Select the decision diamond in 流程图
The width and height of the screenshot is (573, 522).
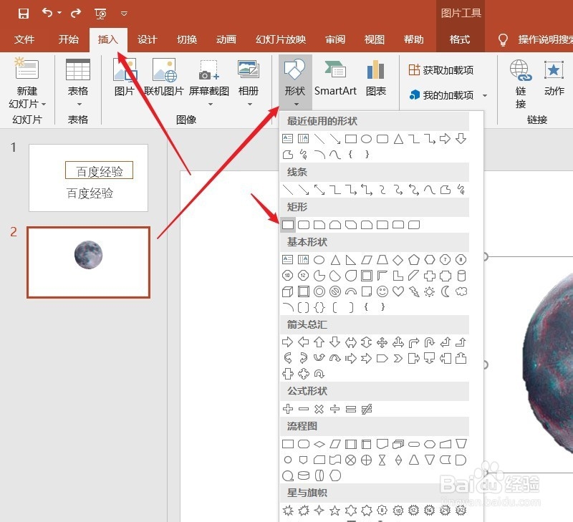319,444
